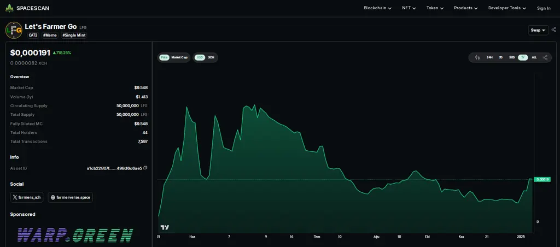Click the Market Cap $9.548 value
Image resolution: width=560 pixels, height=247 pixels.
click(x=141, y=87)
